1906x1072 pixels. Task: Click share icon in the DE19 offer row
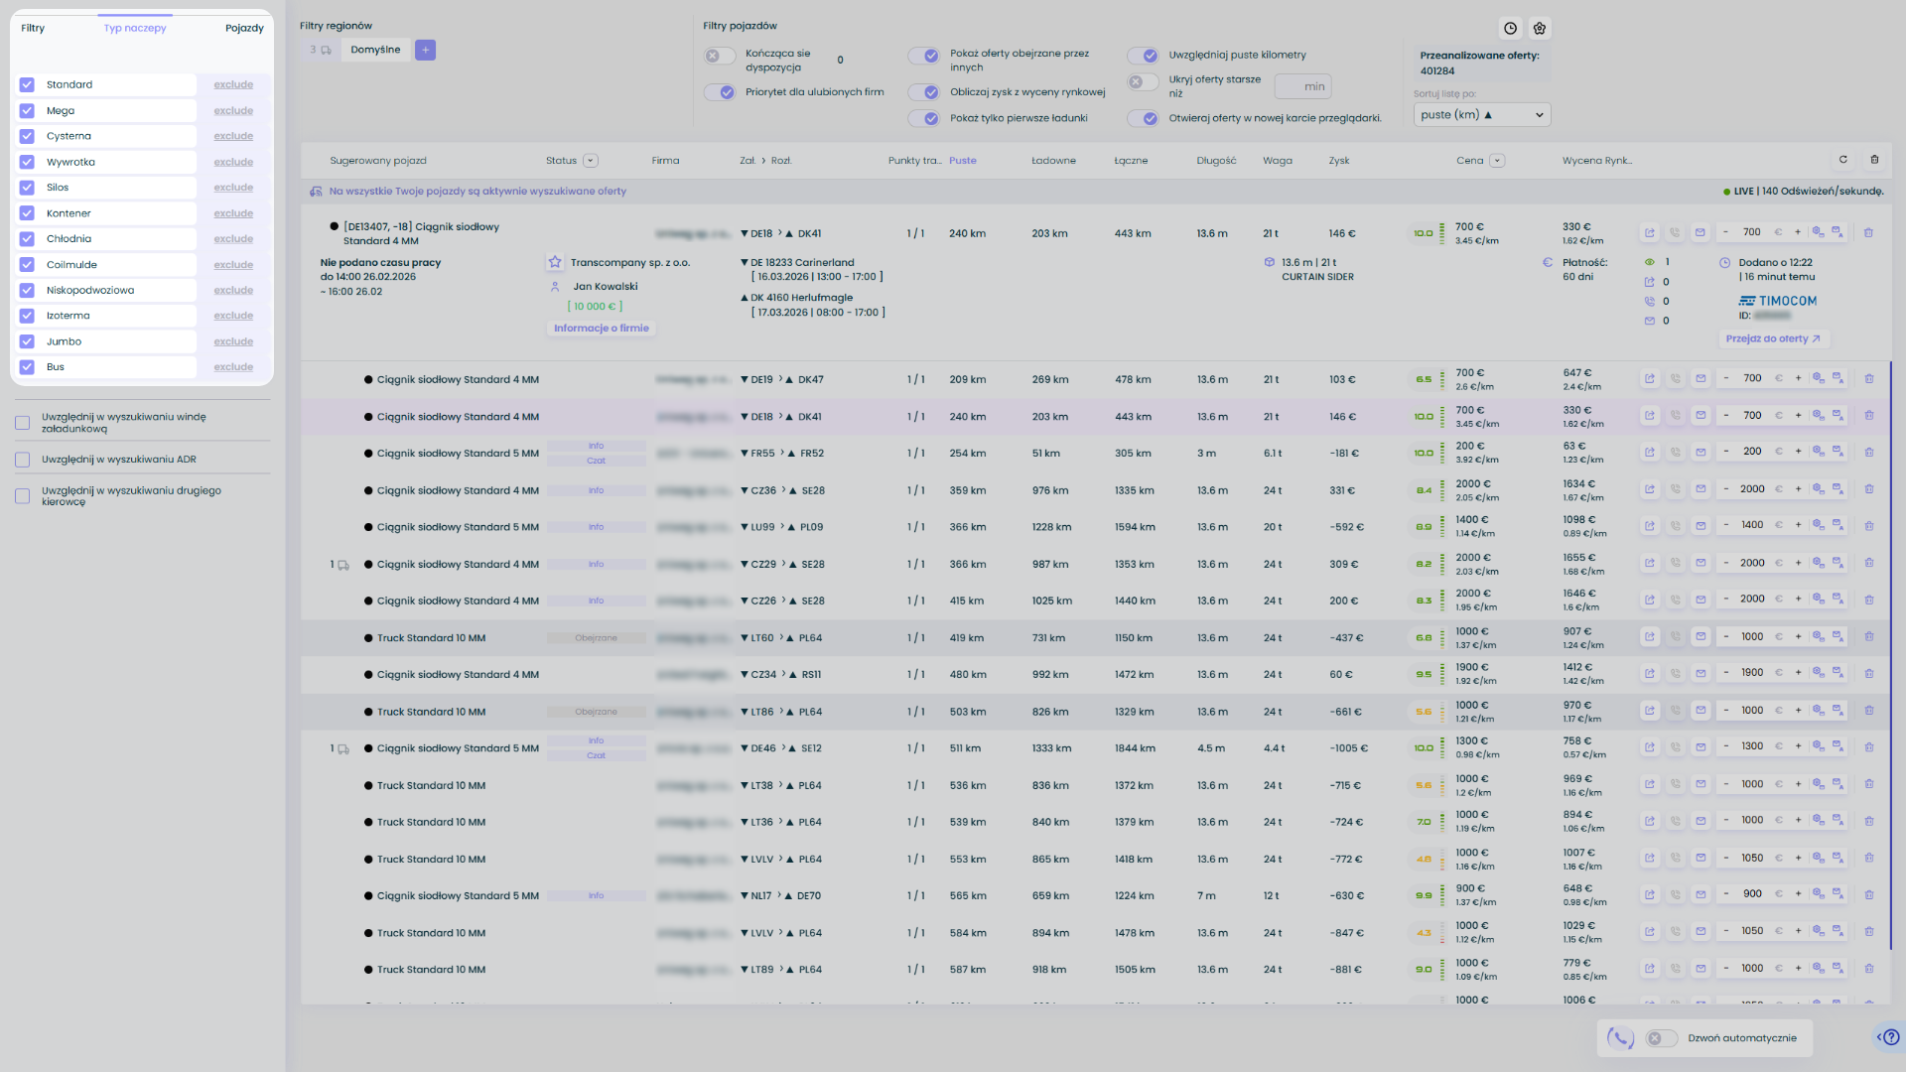(1650, 379)
